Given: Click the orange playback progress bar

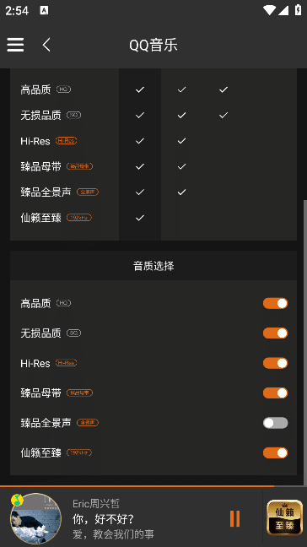Looking at the screenshot, I should 137,486.
